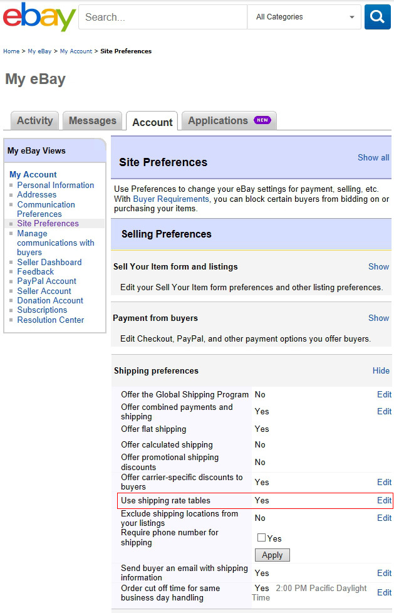Click 'Offer calculated shipping' row label
Screen dimensions: 394x613
167,444
